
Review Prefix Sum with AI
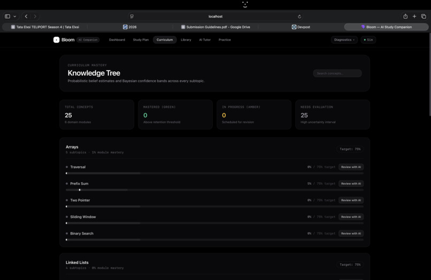(x=351, y=184)
